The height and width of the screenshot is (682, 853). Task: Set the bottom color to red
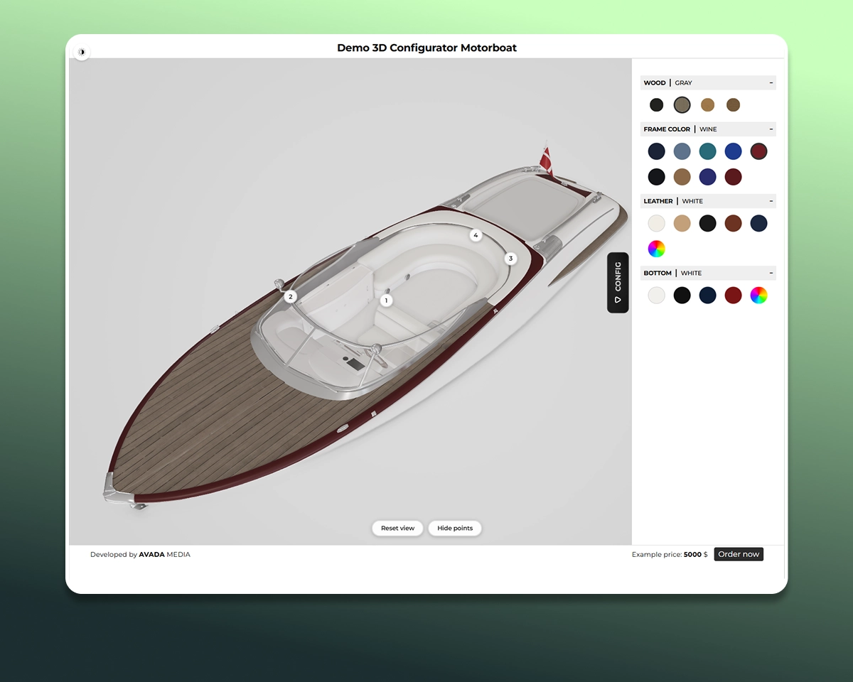point(734,295)
